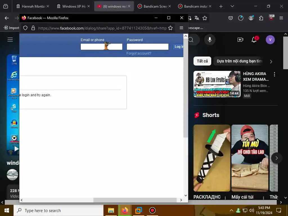
Task: Select the Dựa trên nội dung chip
Action: [239, 61]
